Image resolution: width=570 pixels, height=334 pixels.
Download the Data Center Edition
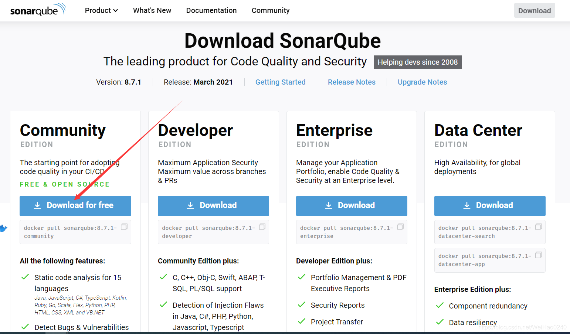[x=490, y=206]
